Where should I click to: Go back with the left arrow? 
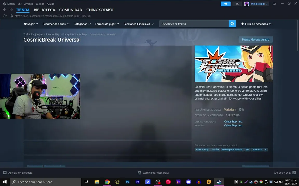[x=5, y=10]
